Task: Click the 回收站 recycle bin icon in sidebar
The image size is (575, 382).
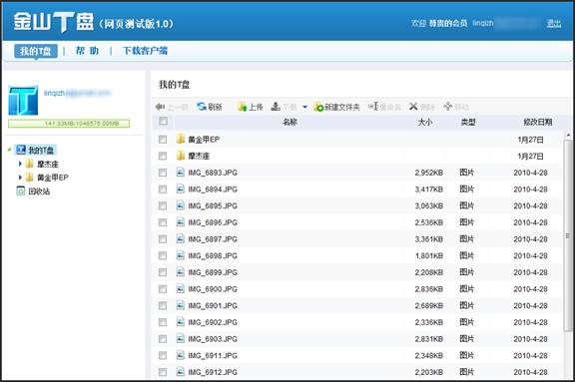Action: pos(21,191)
